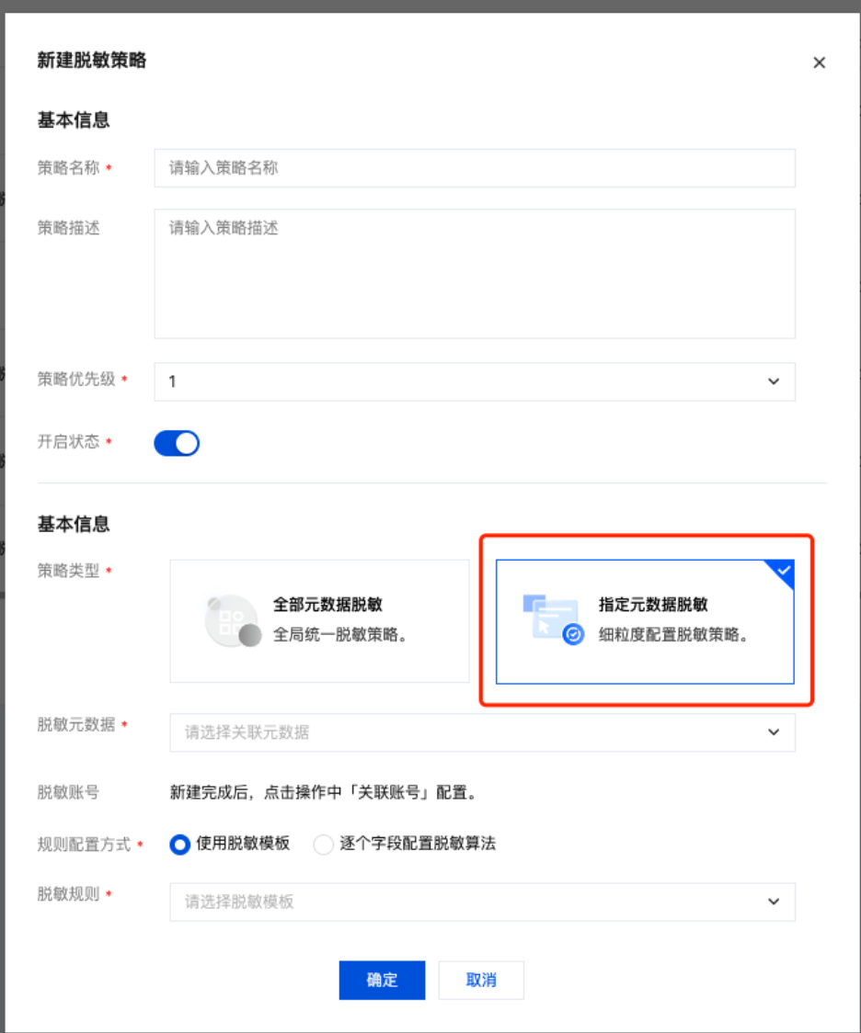Open the 策略优先级 dropdown showing 1
The width and height of the screenshot is (861, 1033).
pos(475,381)
